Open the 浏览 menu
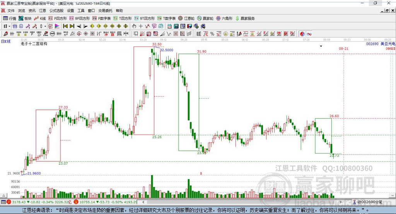 coord(22,10)
